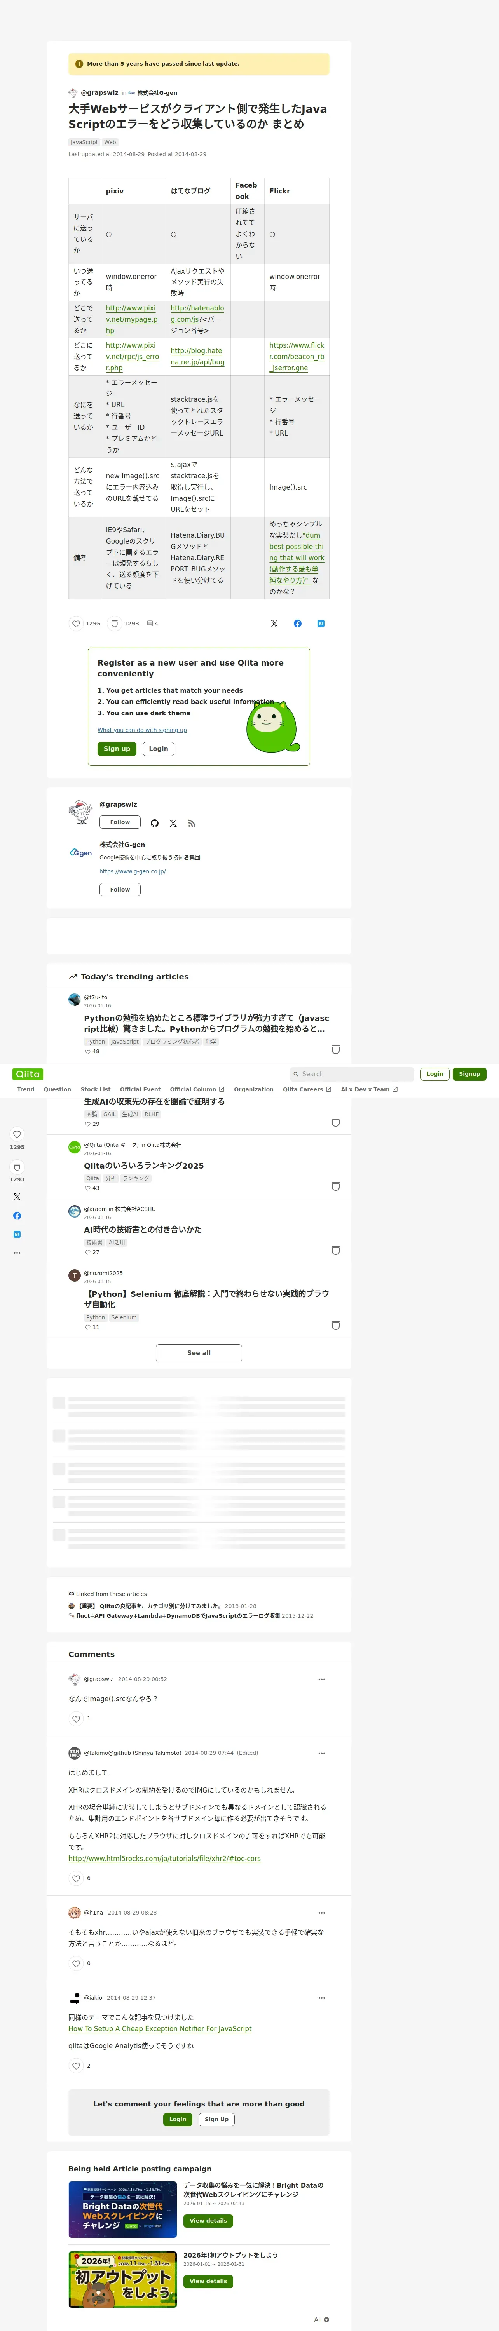This screenshot has height=2331, width=499.
Task: Open the Stock List tab
Action: (95, 1089)
